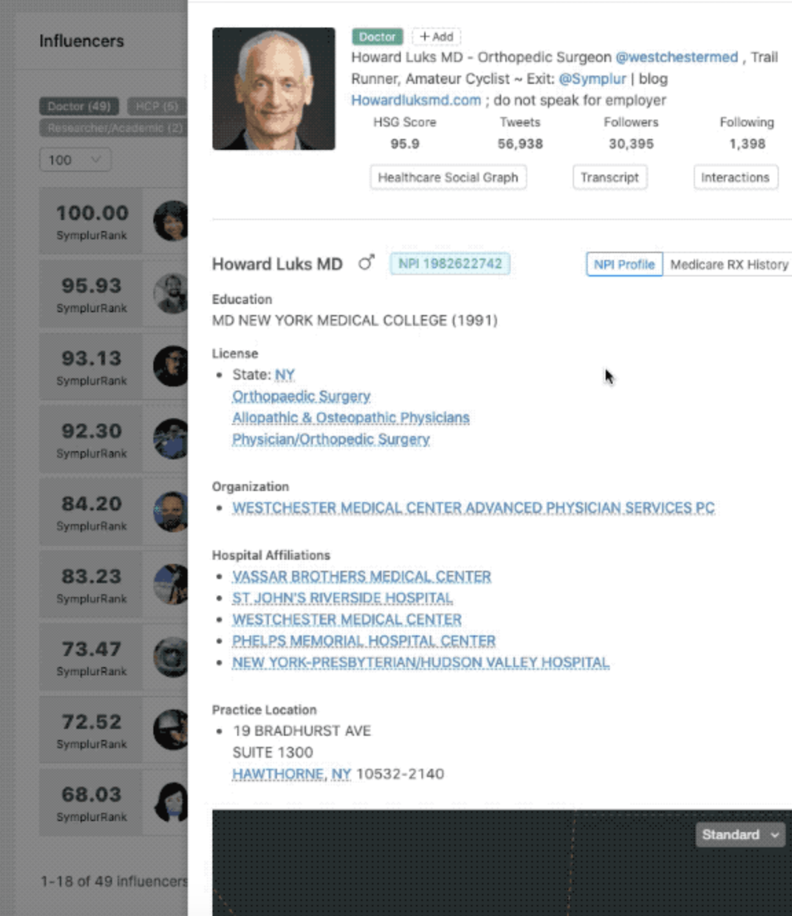Switch to Medicare RX History tab

729,264
